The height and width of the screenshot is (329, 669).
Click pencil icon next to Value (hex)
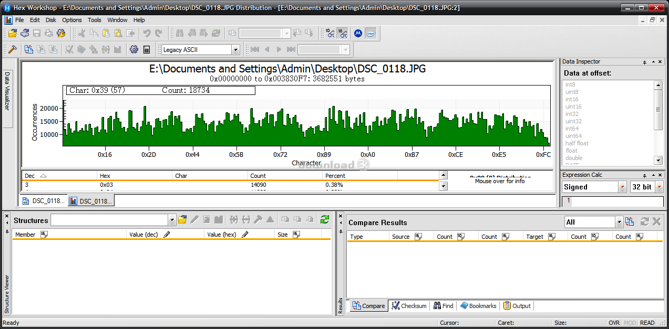click(x=245, y=235)
